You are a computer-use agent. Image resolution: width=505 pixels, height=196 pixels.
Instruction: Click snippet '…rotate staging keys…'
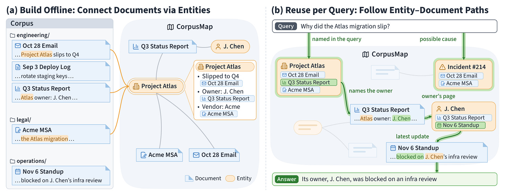44,76
